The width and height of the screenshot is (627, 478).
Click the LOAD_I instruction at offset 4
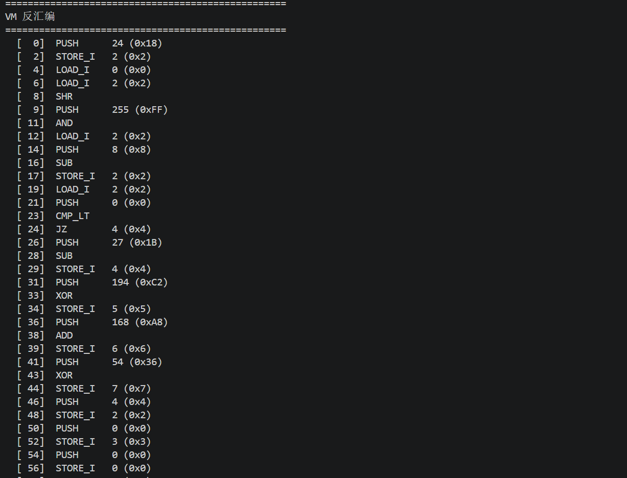(x=72, y=70)
